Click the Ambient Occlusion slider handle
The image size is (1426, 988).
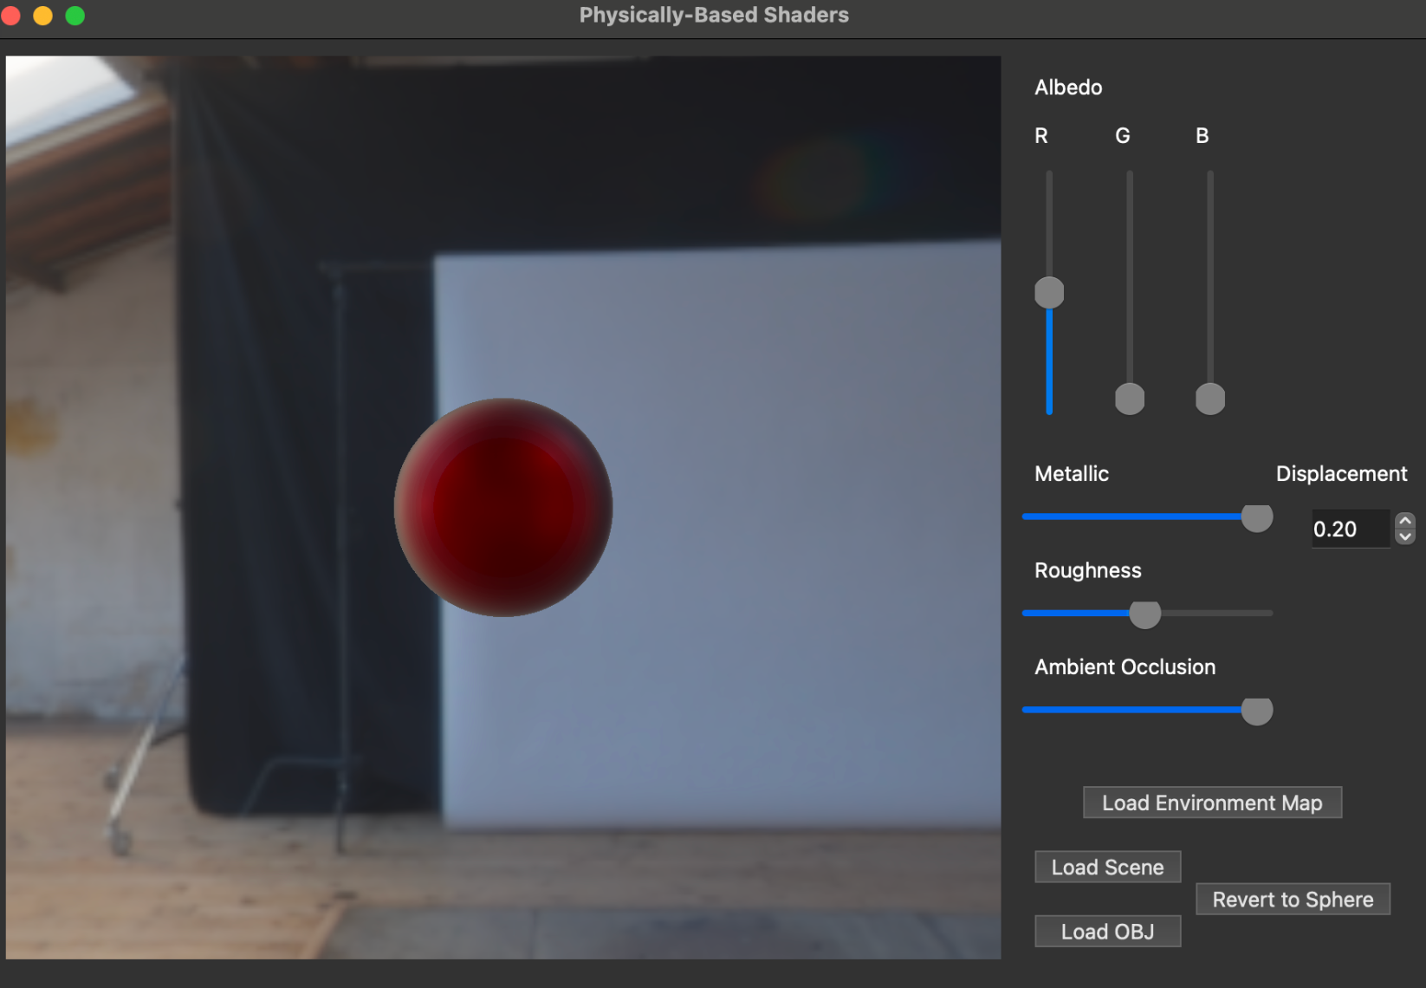(1257, 711)
